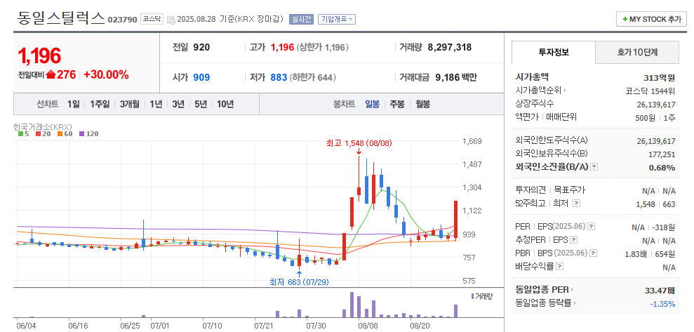The height and width of the screenshot is (332, 694).
Task: Click the 실시간 button
Action: (x=302, y=20)
